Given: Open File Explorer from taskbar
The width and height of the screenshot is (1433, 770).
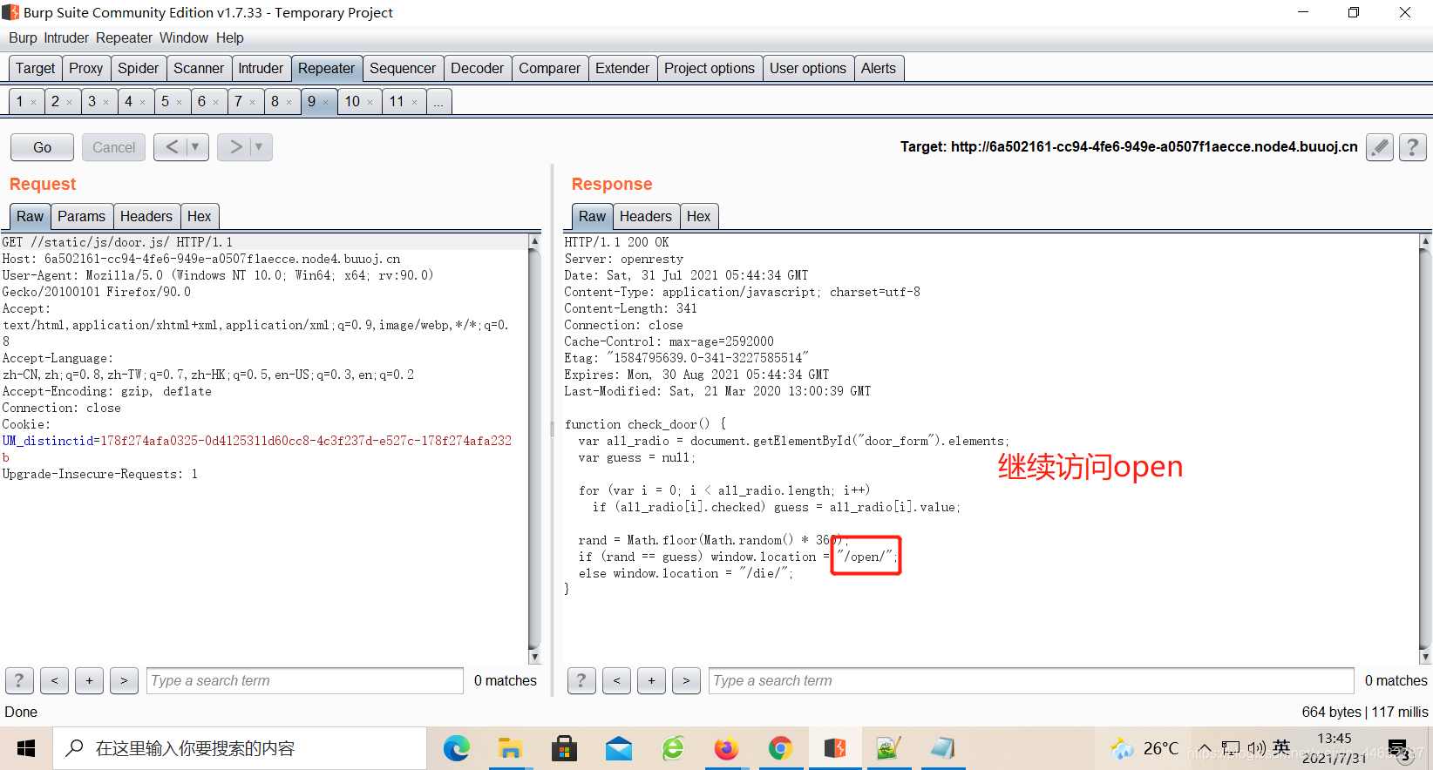Looking at the screenshot, I should click(x=510, y=748).
